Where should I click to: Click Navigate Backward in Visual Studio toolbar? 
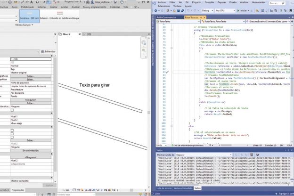pos(155,11)
